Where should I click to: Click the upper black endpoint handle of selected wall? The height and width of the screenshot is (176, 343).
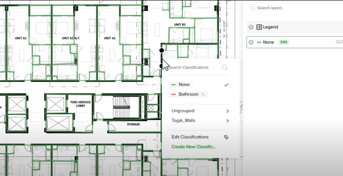[x=162, y=50]
